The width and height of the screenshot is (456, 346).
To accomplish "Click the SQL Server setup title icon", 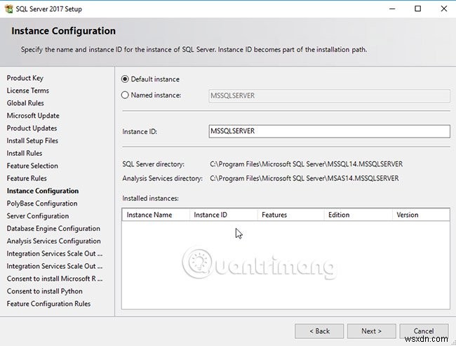I will 9,8.
